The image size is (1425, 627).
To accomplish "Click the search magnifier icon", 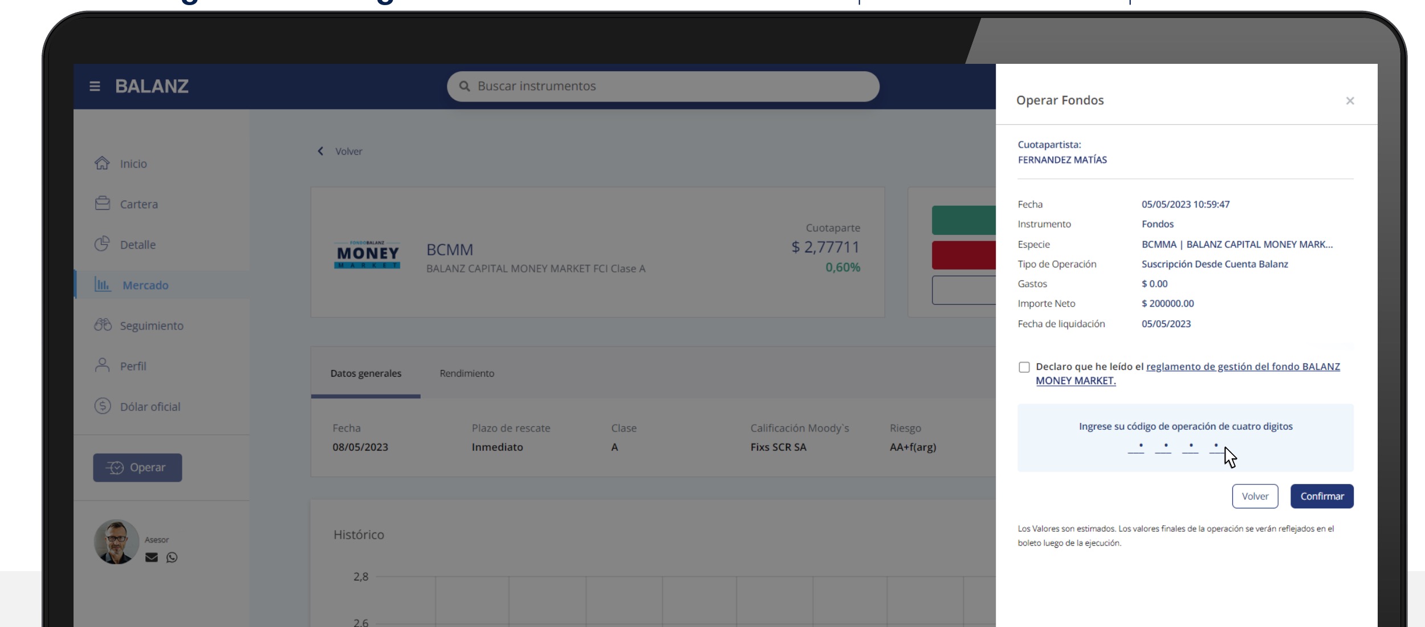I will pos(465,86).
